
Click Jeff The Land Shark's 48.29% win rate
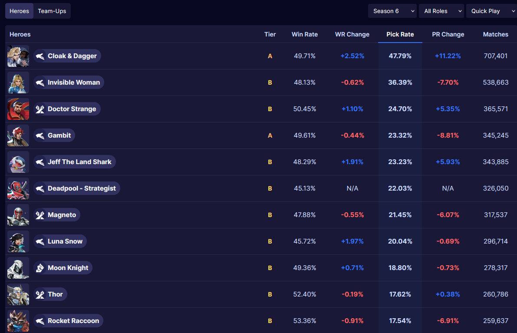[305, 162]
